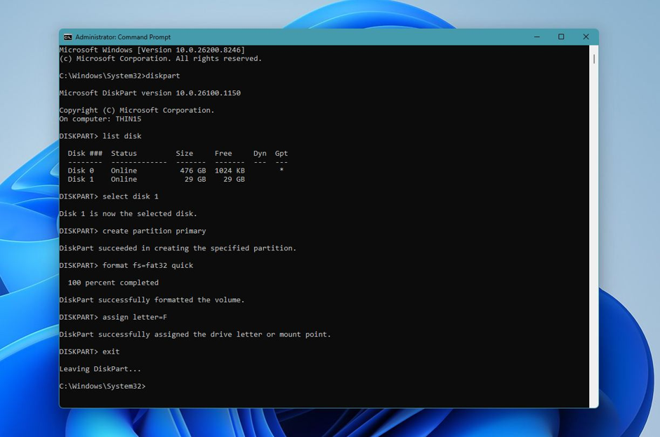Click the vertical scrollbar thumb

(x=594, y=59)
